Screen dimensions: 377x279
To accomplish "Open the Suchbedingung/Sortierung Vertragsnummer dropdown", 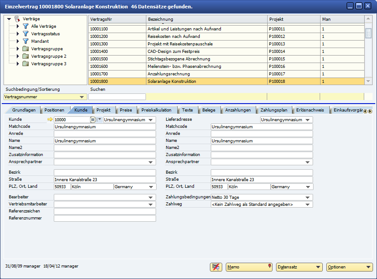I will click(82, 97).
